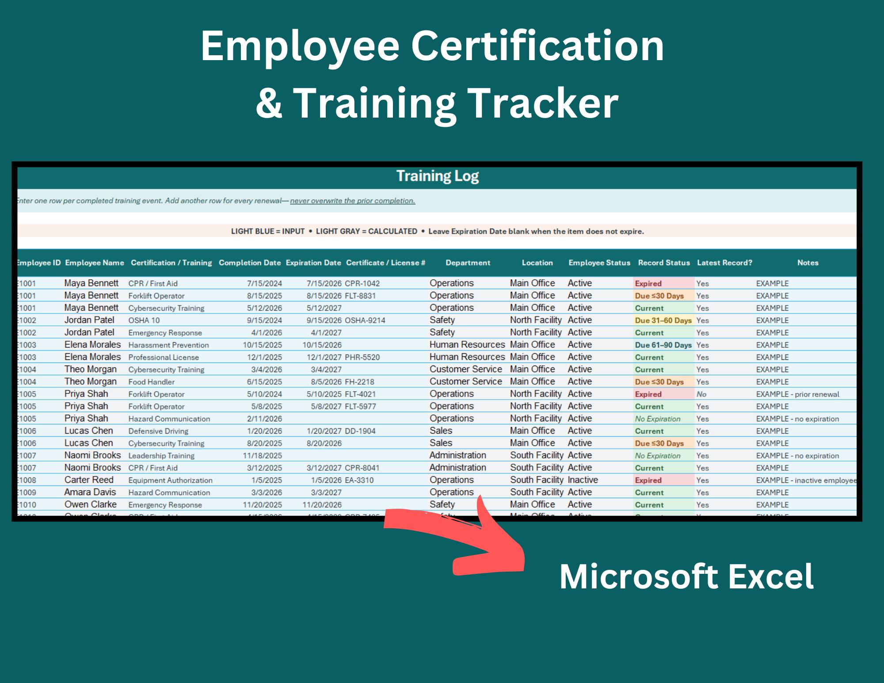Screen dimensions: 884x683
Task: Select the Latest Record? column header
Action: 725,263
